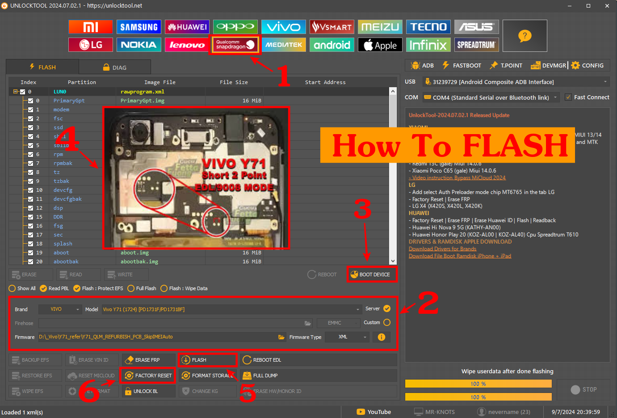Uncheck the aboot partition checkbox
The image size is (617, 418).
click(x=30, y=253)
